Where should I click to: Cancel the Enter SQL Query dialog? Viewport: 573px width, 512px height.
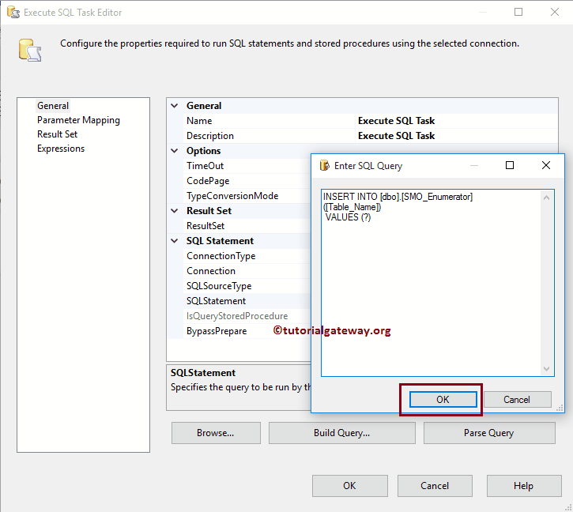coord(517,400)
